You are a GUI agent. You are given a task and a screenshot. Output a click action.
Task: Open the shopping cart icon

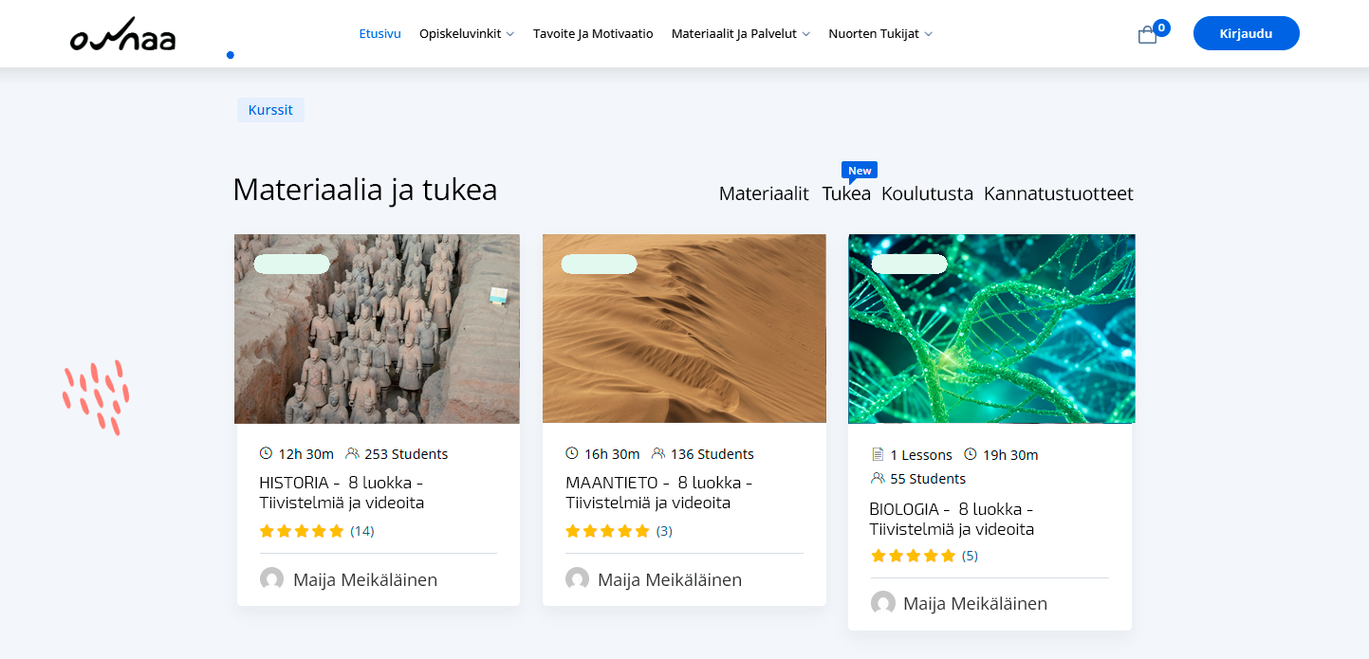(x=1148, y=35)
